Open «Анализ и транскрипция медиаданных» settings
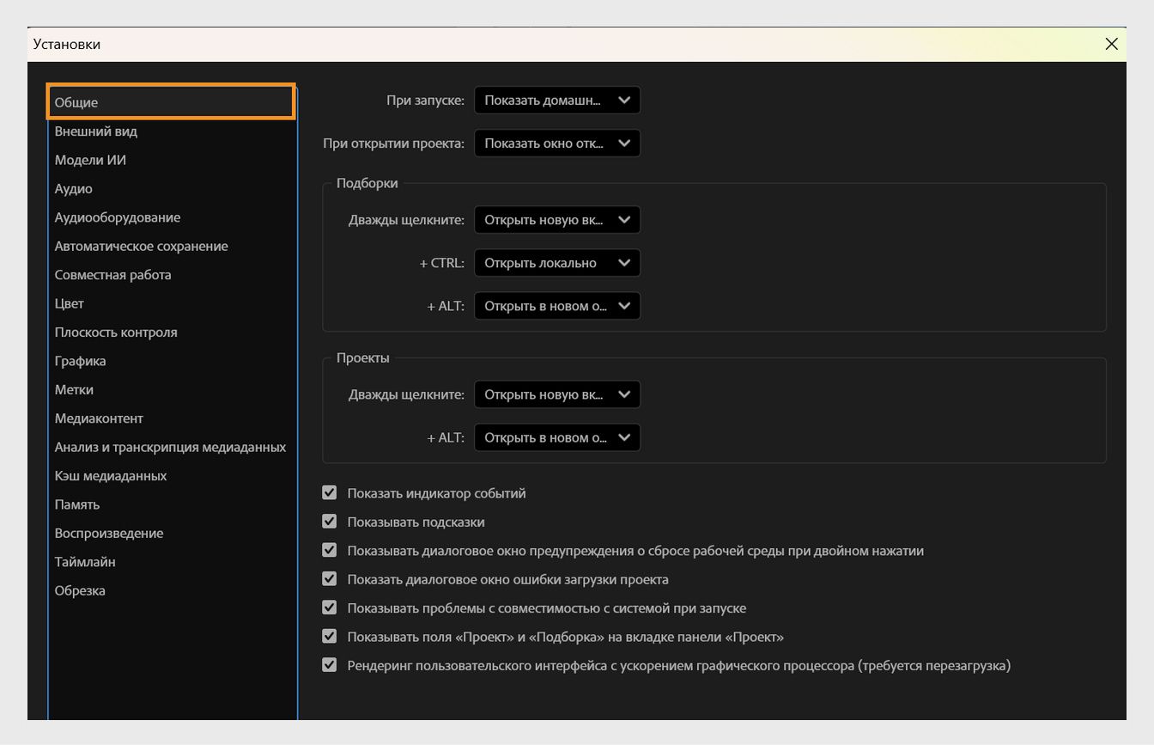Viewport: 1154px width, 745px height. [x=172, y=447]
